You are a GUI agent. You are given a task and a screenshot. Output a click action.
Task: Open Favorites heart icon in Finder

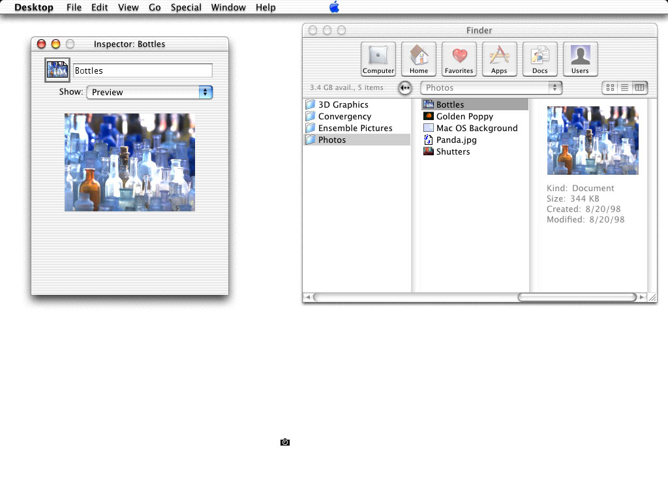coord(459,59)
